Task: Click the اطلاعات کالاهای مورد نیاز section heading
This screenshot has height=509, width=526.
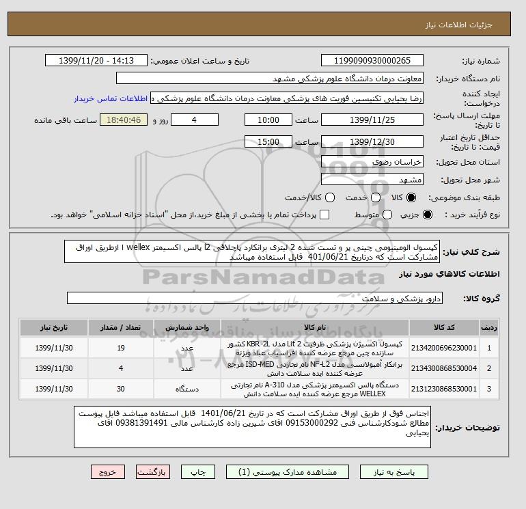Action: point(449,274)
